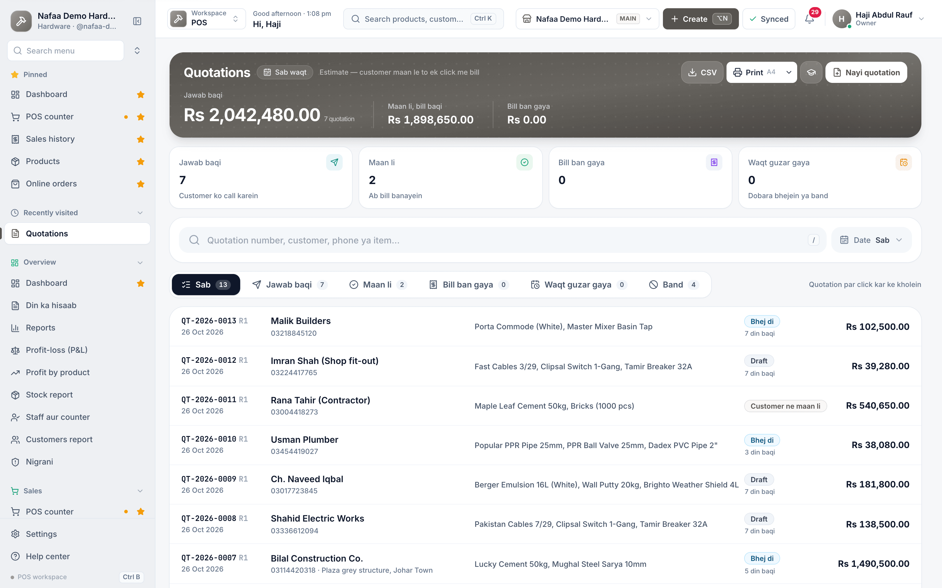Open quotation for Rana Tahir (Contractor)
Screen dimensions: 942x588
pyautogui.click(x=545, y=406)
